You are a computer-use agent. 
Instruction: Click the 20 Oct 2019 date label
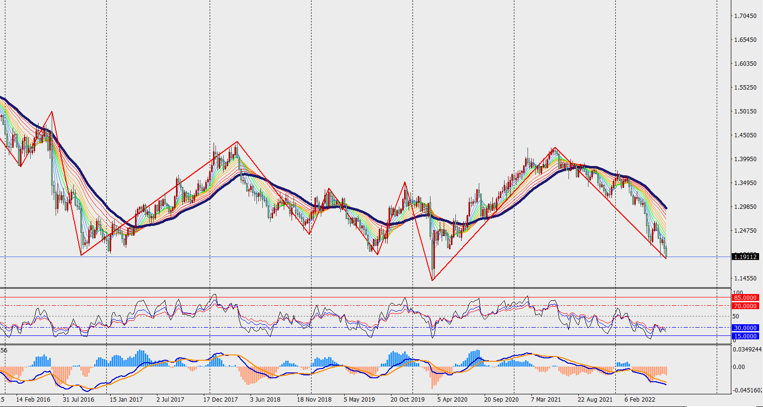pyautogui.click(x=408, y=399)
